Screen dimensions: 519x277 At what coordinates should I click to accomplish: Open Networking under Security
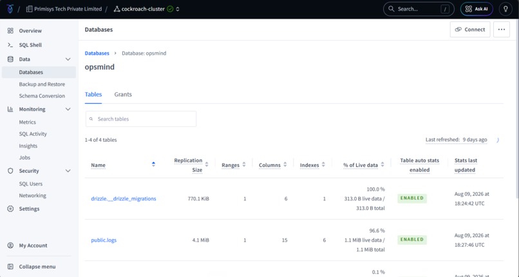32,196
